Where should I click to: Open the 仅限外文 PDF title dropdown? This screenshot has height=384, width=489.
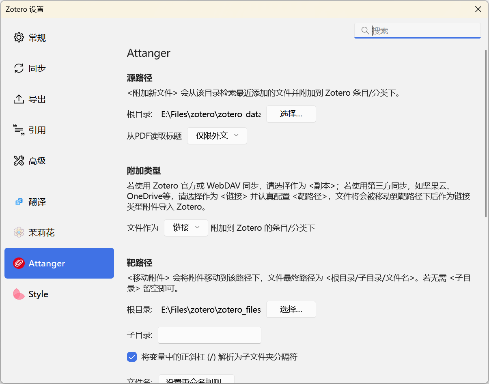click(217, 136)
